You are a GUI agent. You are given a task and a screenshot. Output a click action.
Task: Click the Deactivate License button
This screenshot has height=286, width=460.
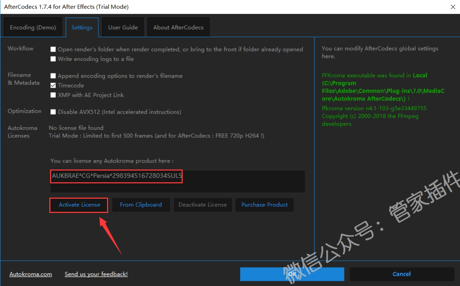point(202,205)
